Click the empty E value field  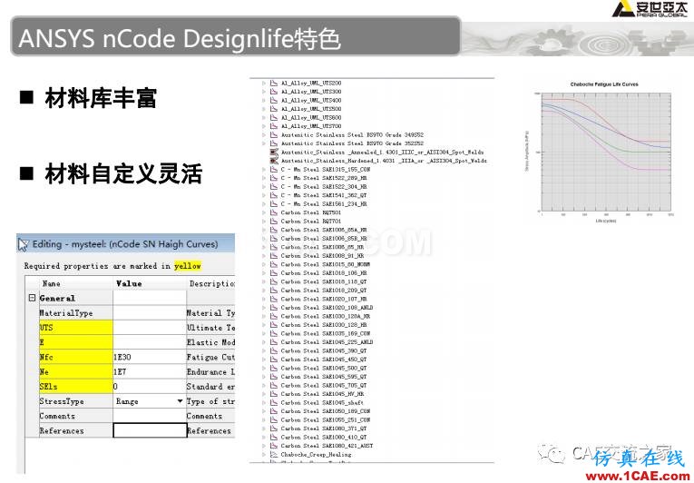(x=150, y=342)
